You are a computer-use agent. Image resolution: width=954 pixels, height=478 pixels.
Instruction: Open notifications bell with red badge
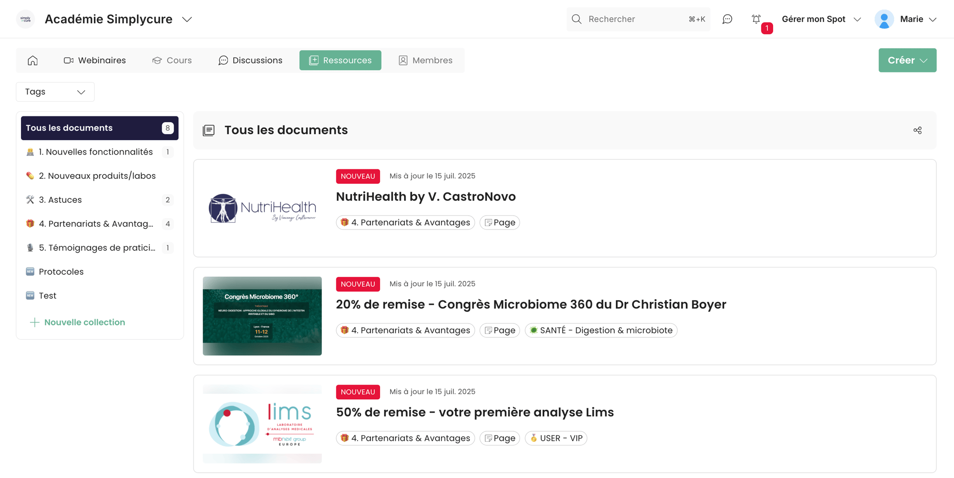757,19
